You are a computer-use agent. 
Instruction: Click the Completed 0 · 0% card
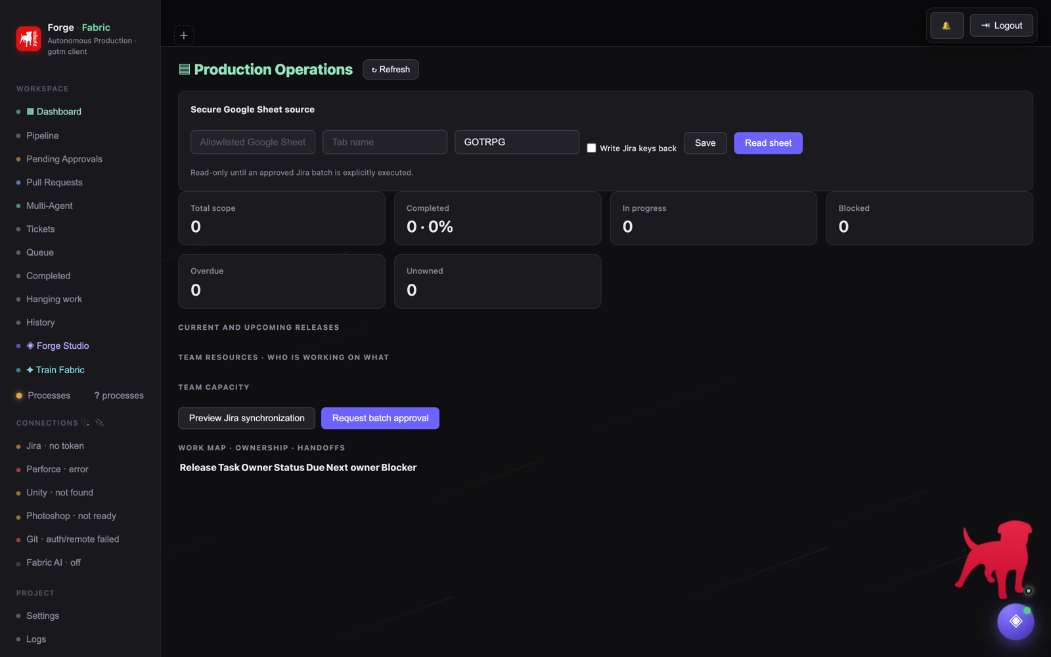[x=497, y=218]
